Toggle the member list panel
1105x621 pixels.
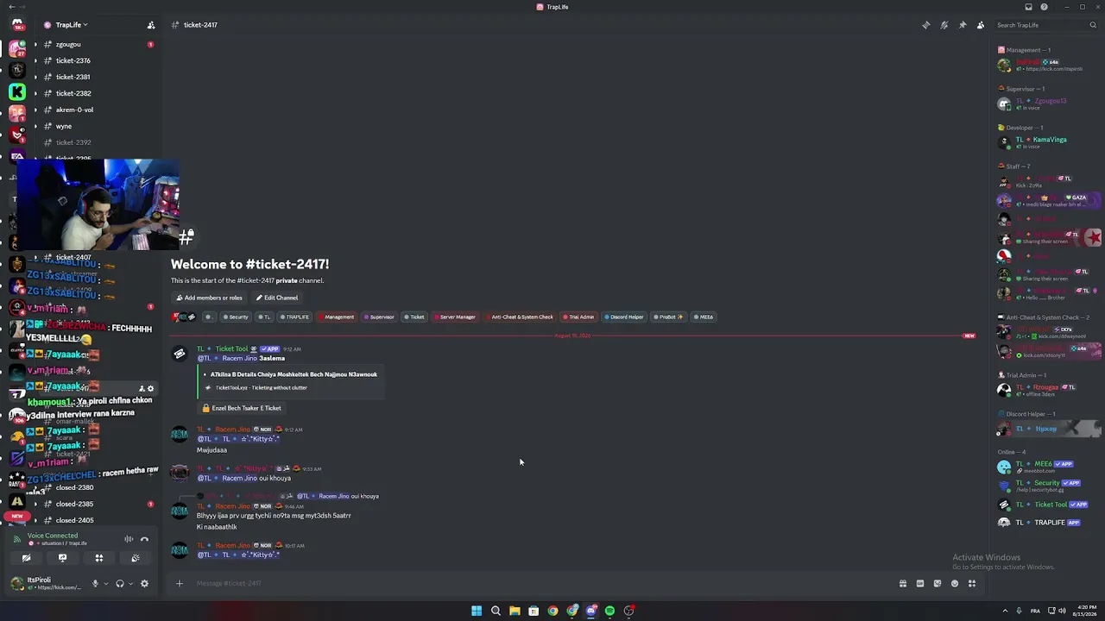981,25
